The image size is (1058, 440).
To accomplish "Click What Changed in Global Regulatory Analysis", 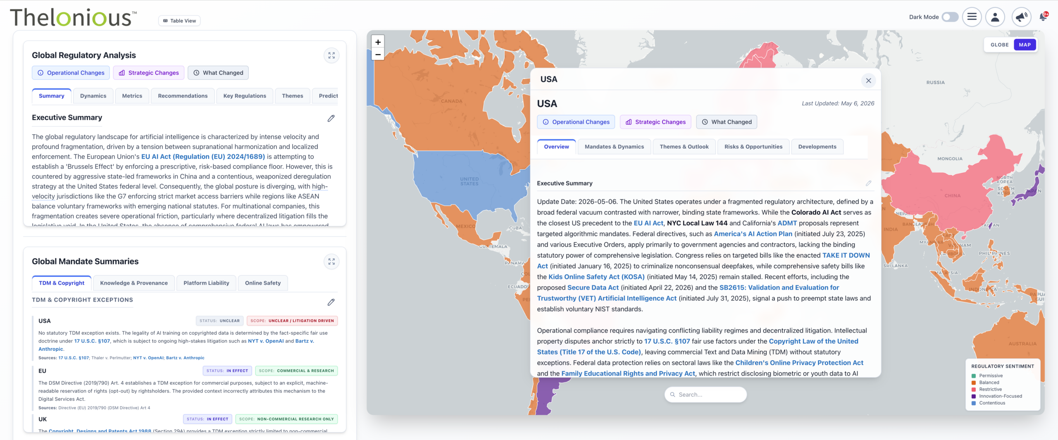I will (218, 73).
